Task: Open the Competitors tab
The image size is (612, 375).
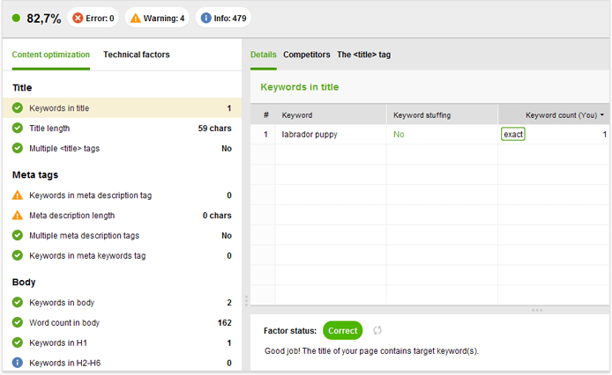Action: [x=306, y=55]
